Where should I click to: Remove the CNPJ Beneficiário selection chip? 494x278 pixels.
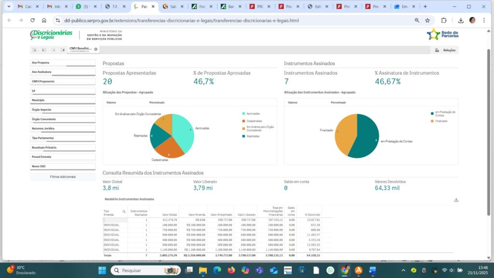click(96, 49)
